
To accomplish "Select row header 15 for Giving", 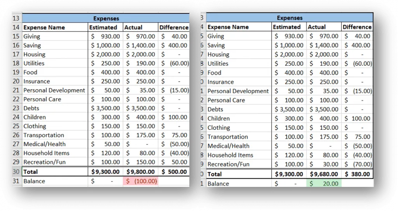I will coord(17,36).
